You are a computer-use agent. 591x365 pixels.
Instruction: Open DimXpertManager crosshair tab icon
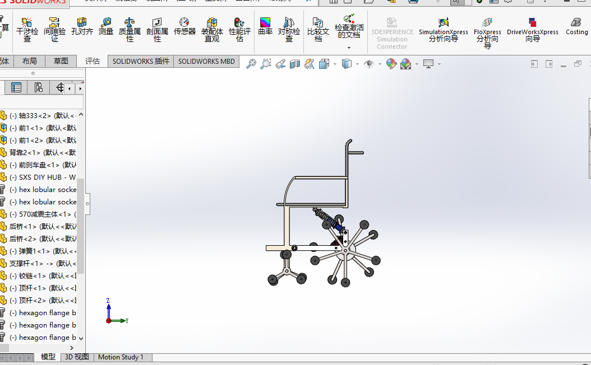click(59, 88)
